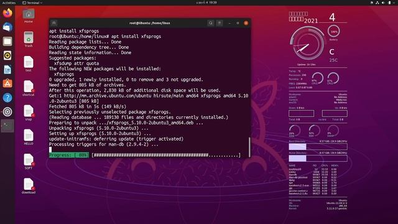Click the apt progress bar in the terminal
This screenshot has width=398, height=224.
pos(166,155)
